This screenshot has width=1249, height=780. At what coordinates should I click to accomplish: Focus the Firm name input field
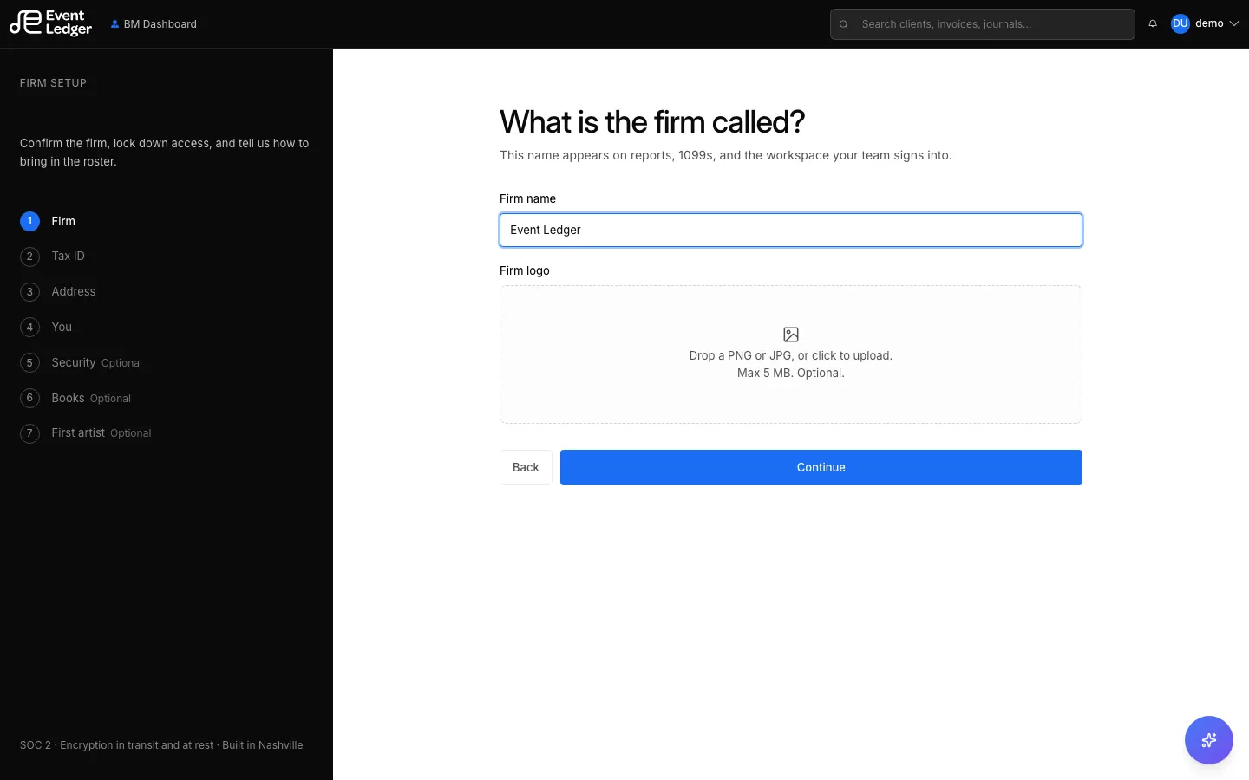pos(791,230)
